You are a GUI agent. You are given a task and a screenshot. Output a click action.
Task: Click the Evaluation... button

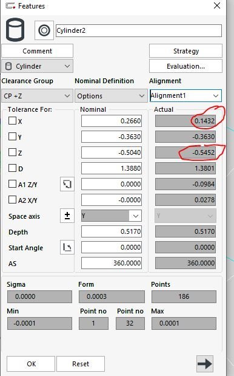[186, 66]
